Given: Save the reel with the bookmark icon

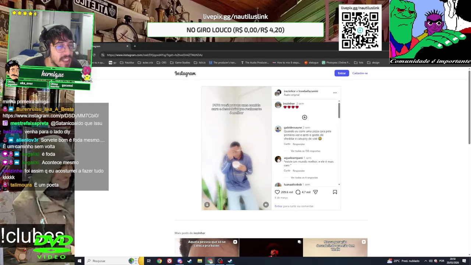Looking at the screenshot, I should point(335,192).
